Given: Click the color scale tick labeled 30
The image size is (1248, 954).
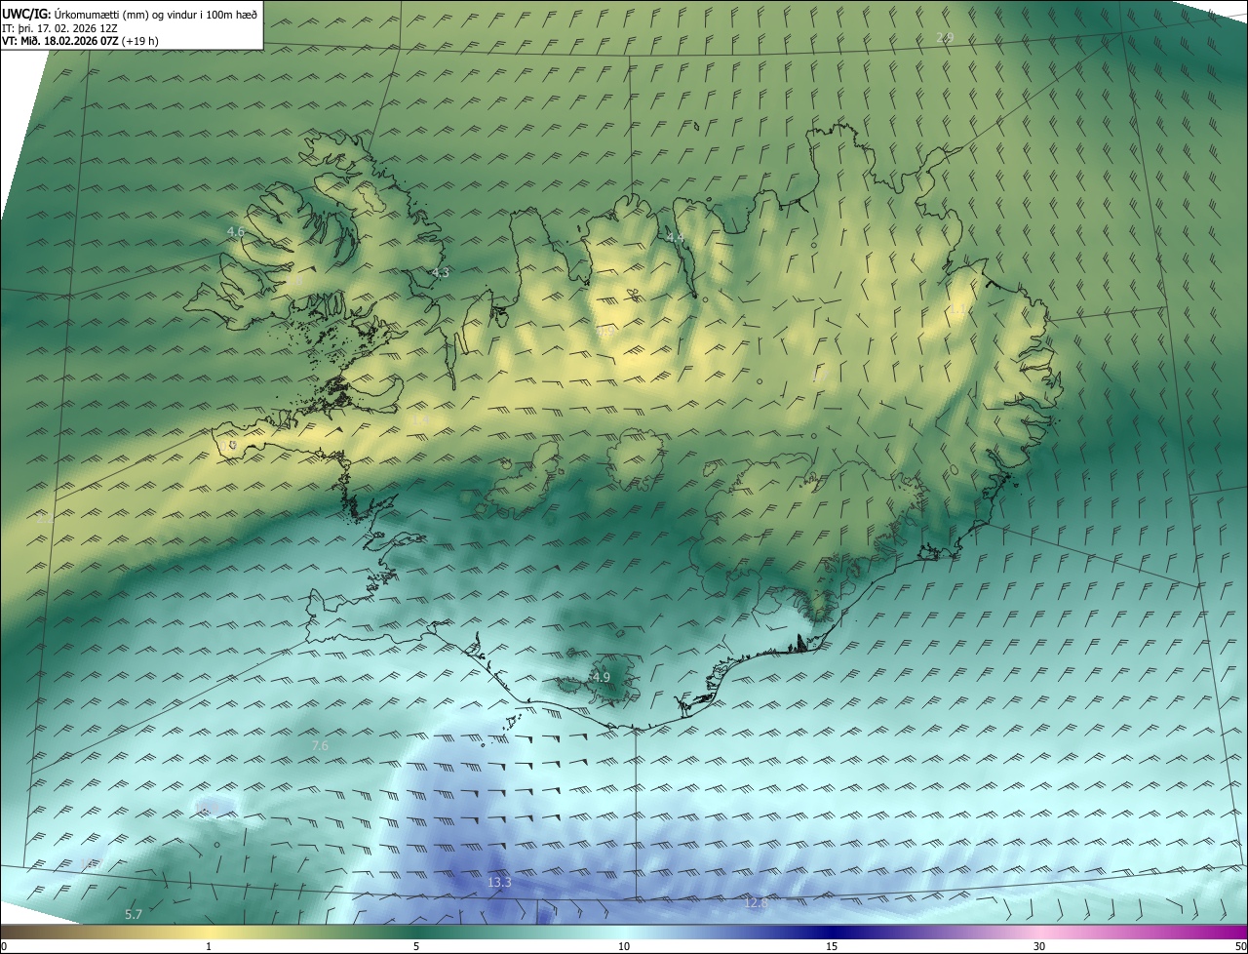Looking at the screenshot, I should tap(1039, 946).
